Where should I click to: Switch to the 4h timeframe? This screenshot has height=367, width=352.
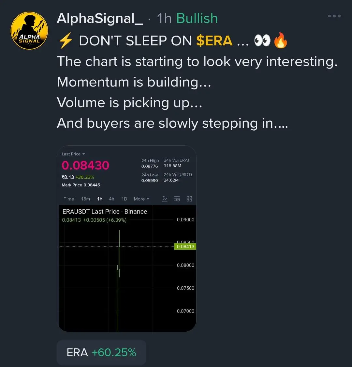click(112, 199)
